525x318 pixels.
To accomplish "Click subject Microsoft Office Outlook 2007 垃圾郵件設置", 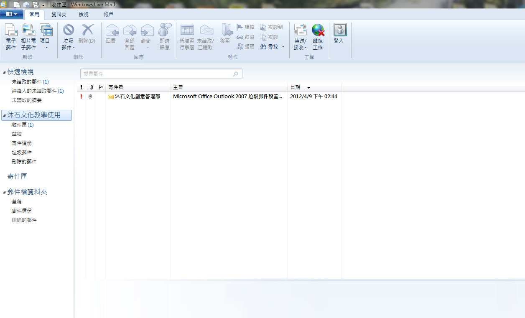I will 228,97.
